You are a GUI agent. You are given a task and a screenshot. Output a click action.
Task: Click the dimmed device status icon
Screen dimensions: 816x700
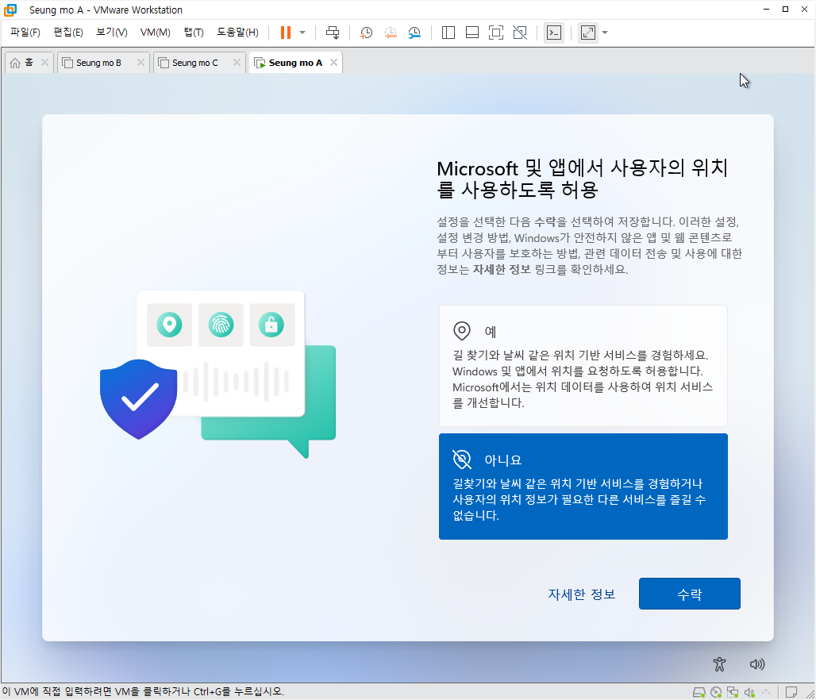coord(766,692)
